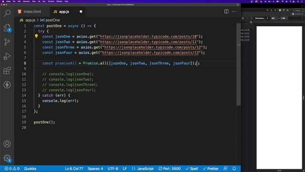Click the 'promiseAll' variable on line 8
Image resolution: width=305 pixels, height=172 pixels.
point(66,63)
